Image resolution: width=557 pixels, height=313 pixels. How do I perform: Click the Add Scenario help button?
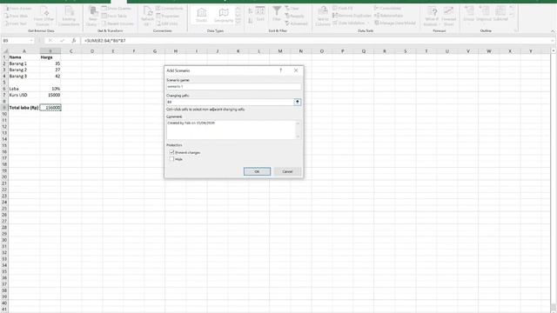[x=280, y=70]
